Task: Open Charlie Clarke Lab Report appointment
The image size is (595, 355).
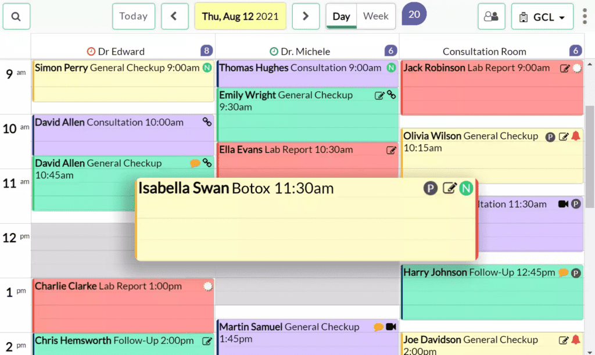Action: click(124, 306)
